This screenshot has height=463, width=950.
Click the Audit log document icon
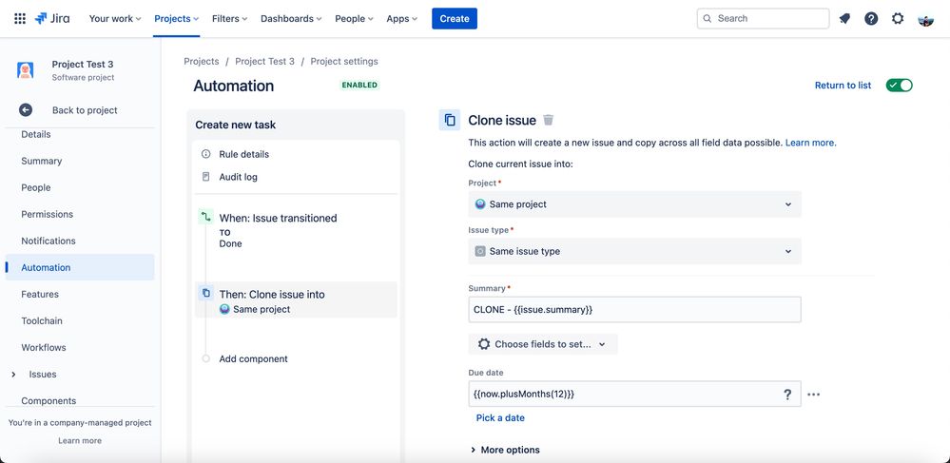coord(206,177)
